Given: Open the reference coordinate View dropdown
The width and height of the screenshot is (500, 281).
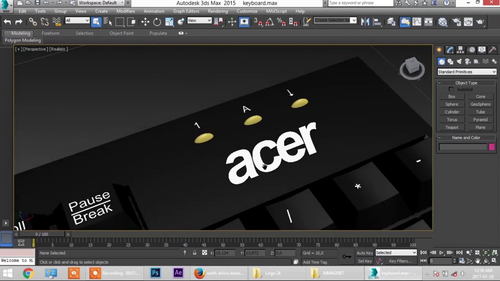Looking at the screenshot, I should [x=199, y=21].
